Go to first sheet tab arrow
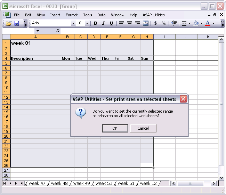226x195 pixels. [5, 183]
